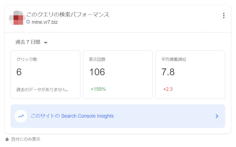
Task: Click the red +2.3 change indicator
Action: [x=168, y=89]
